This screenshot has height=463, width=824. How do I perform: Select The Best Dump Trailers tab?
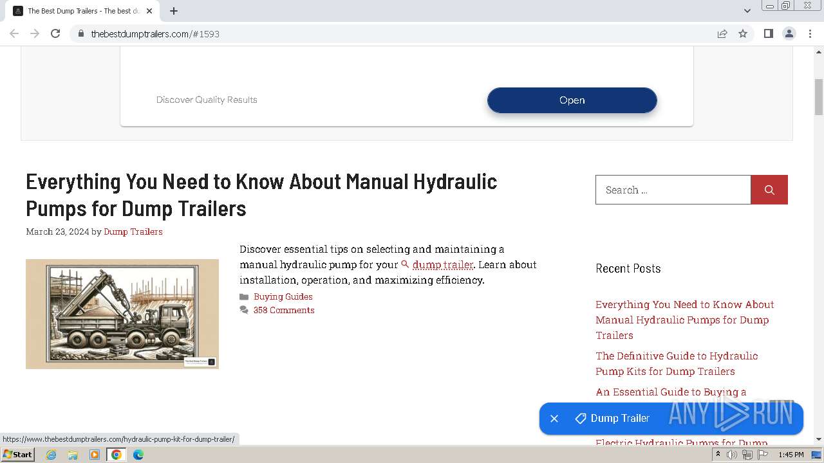(x=77, y=11)
